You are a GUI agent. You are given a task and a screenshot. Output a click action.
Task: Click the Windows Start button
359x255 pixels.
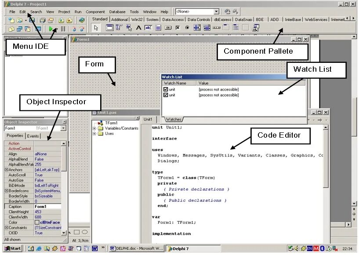(13, 248)
